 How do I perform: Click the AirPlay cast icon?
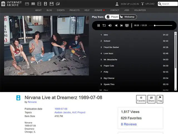[x=127, y=26]
